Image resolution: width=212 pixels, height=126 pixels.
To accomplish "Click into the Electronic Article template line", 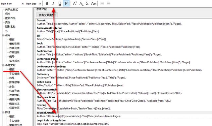I will click(x=109, y=93).
